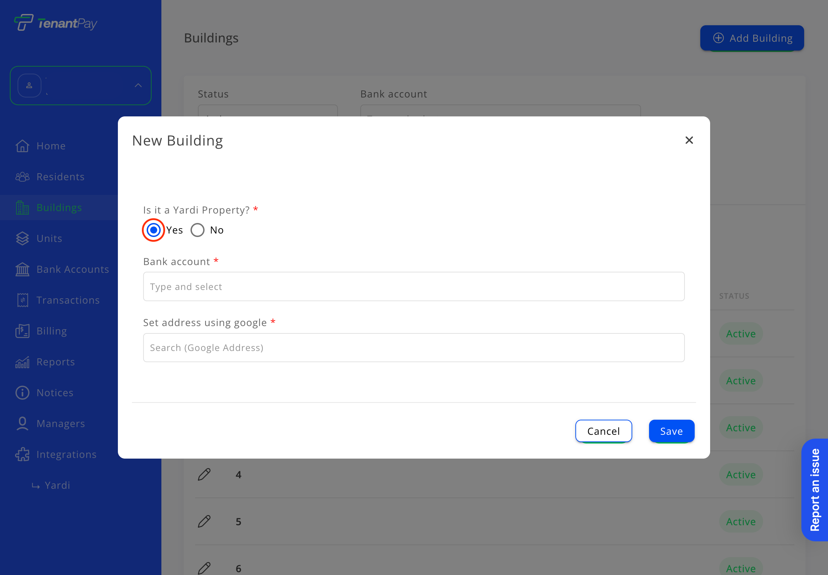Select Yes for Yardi Property
Image resolution: width=828 pixels, height=575 pixels.
pyautogui.click(x=154, y=230)
